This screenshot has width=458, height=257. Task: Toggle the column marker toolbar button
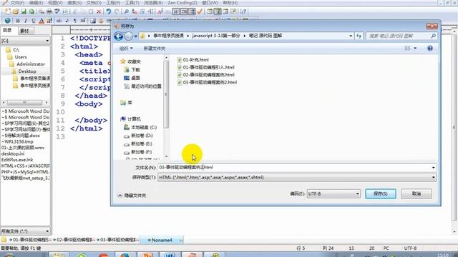pos(193,11)
